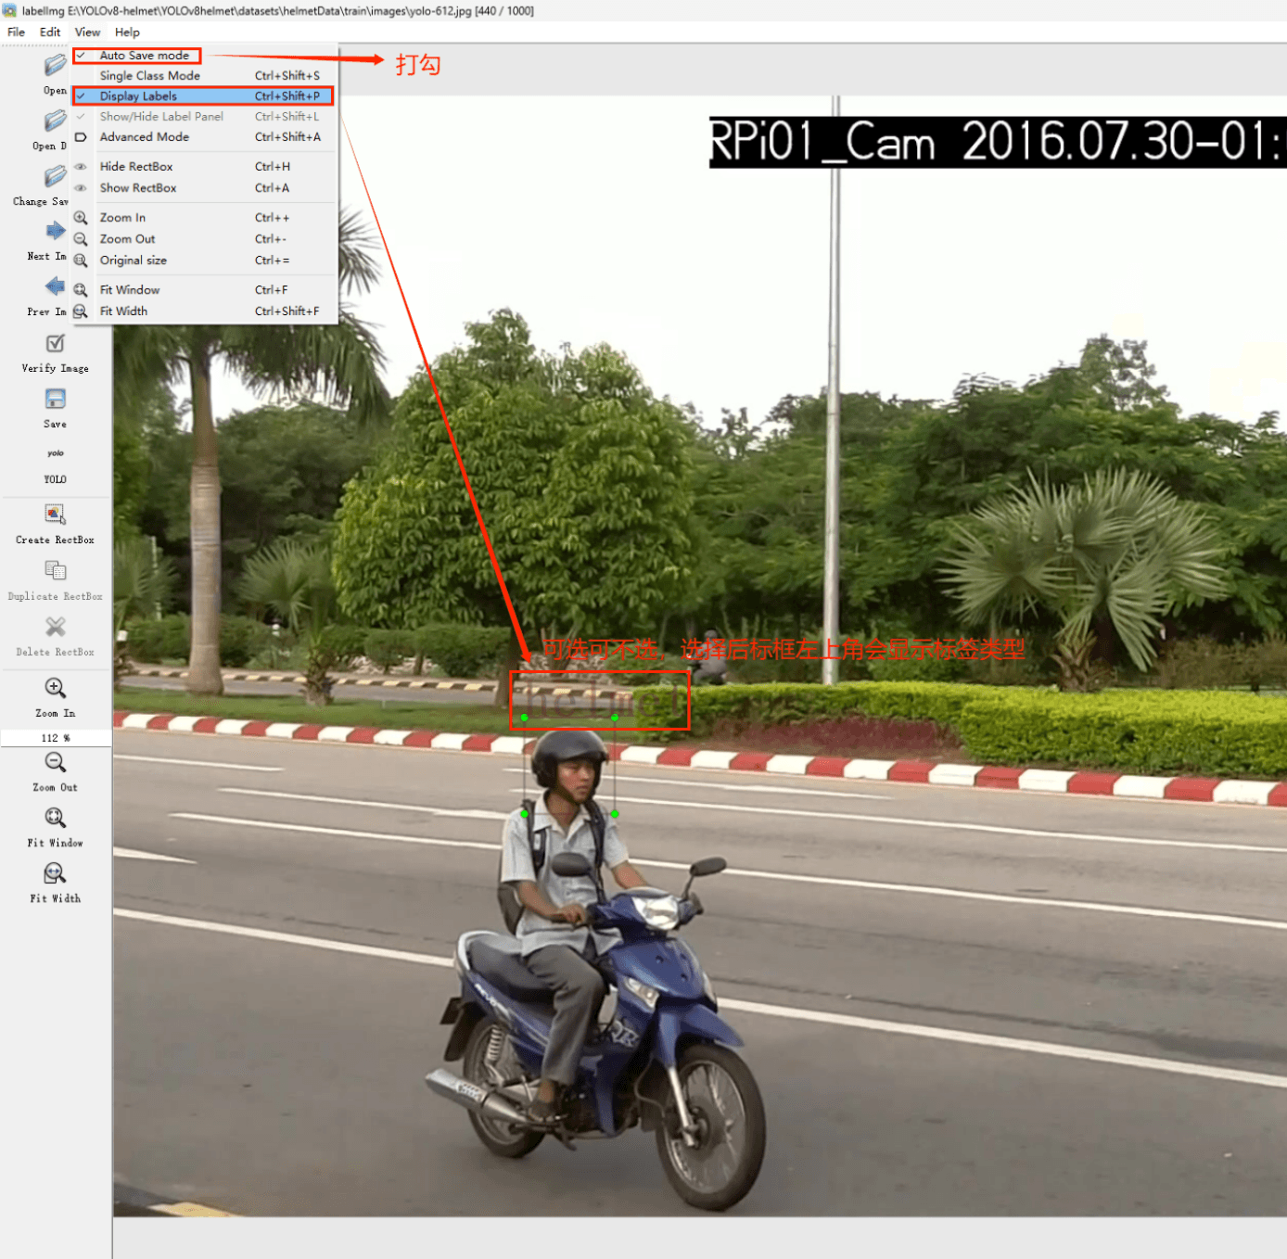Open the Edit menu

pyautogui.click(x=50, y=32)
